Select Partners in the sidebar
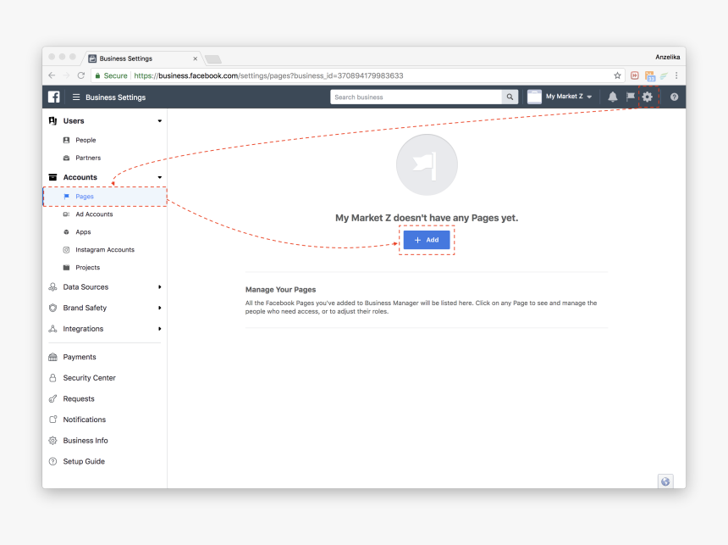This screenshot has height=545, width=728. coord(88,158)
